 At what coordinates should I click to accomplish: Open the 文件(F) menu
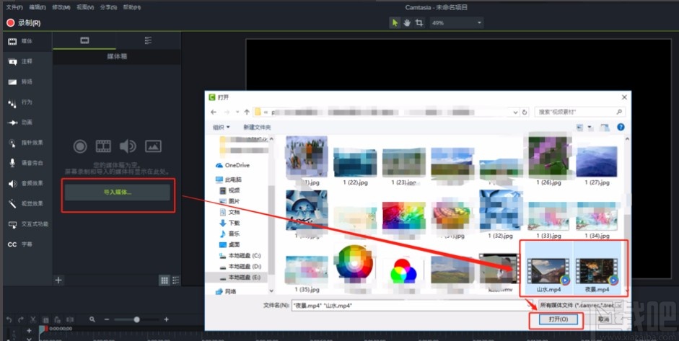click(14, 7)
